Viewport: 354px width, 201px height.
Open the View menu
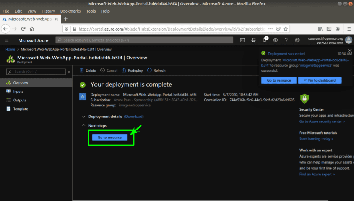[x=32, y=11]
